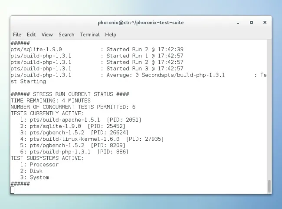The image size is (282, 209).
Task: Click the '3: System' subsystem line
Action: coord(35,177)
